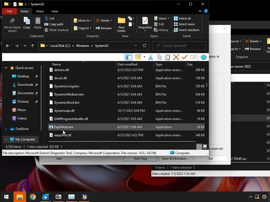This screenshot has height=202, width=270.
Task: Click the Copy icon in Clipboard group
Action: pos(27,23)
